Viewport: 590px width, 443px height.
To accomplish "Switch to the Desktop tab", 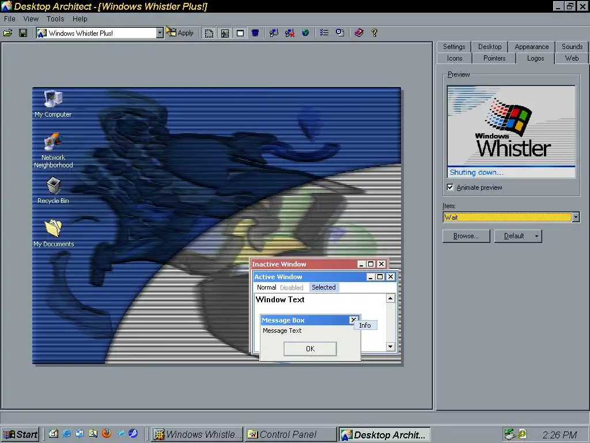I will (490, 47).
